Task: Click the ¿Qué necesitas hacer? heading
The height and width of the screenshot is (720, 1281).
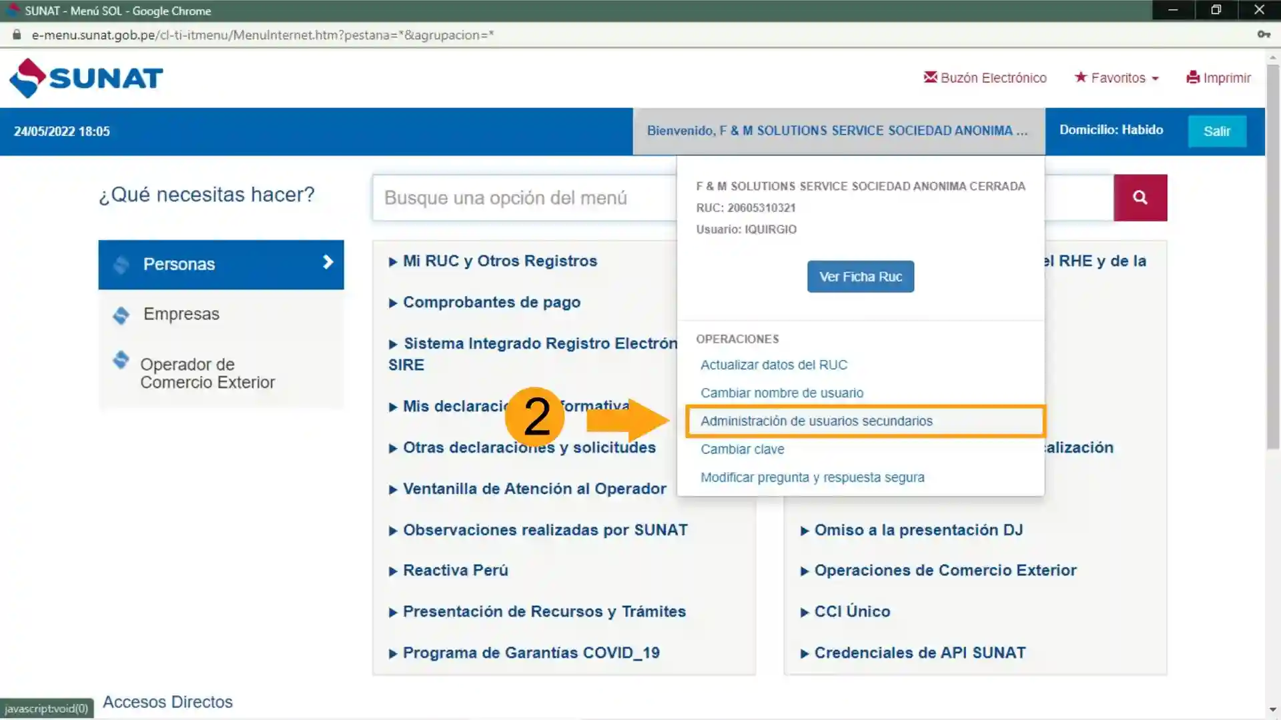Action: point(206,195)
